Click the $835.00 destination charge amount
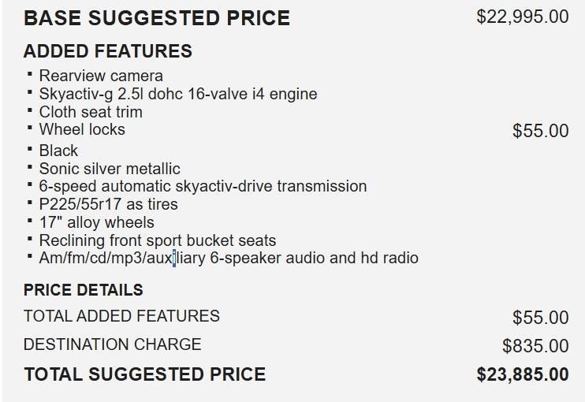The height and width of the screenshot is (402, 585). [535, 346]
